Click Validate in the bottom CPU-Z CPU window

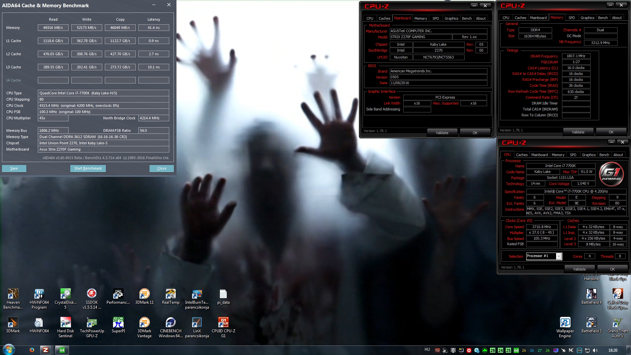pyautogui.click(x=579, y=269)
